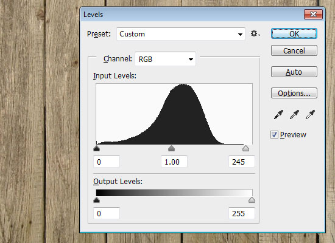Open the Channel dropdown showing RGB

(165, 59)
